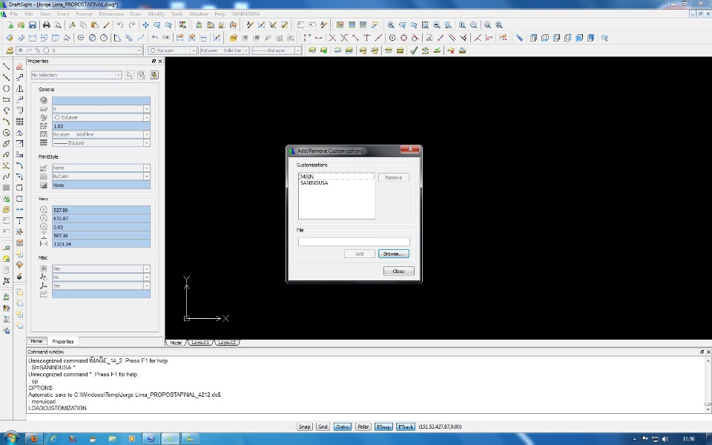Select the Pattern (array) tool

point(19,122)
